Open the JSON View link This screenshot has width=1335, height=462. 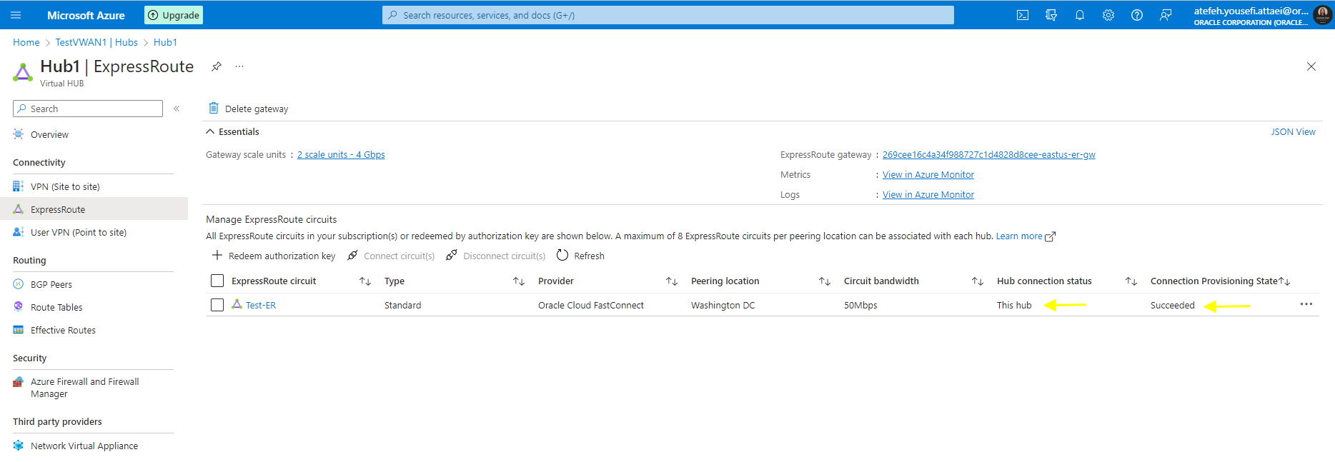(x=1293, y=131)
